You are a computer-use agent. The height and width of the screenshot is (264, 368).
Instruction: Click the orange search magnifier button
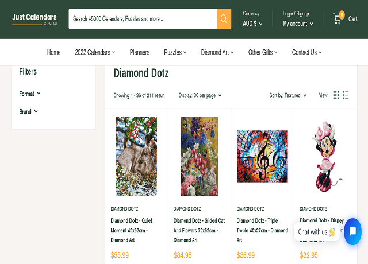pyautogui.click(x=224, y=19)
